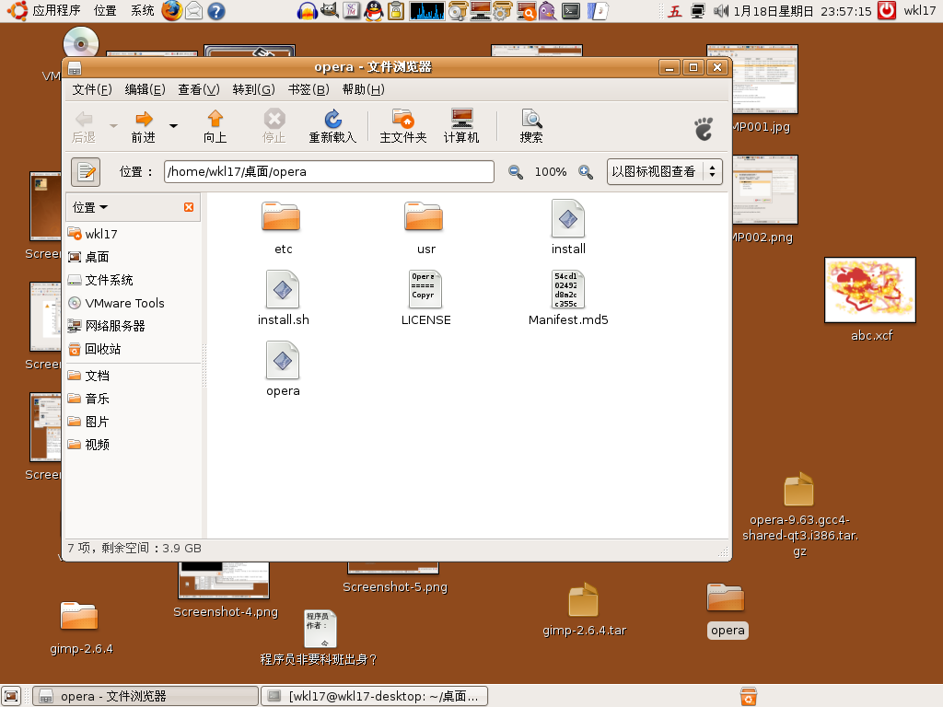Click the show desktop button in bottom panel
Image resolution: width=943 pixels, height=707 pixels.
click(x=11, y=696)
